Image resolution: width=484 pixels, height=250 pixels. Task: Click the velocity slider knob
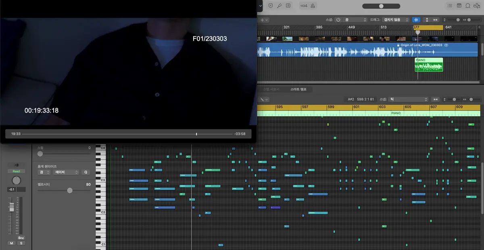click(x=70, y=190)
